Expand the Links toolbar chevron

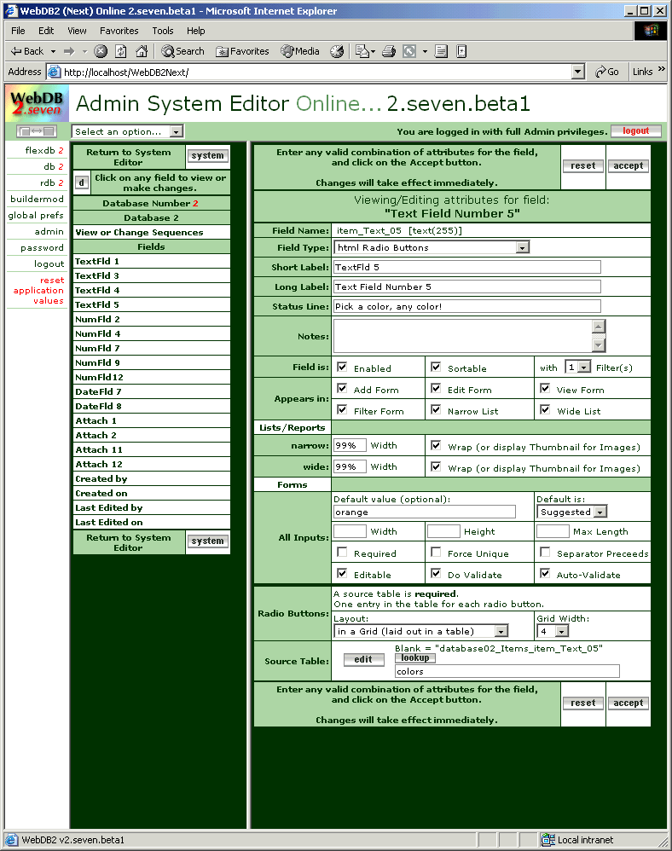[661, 69]
